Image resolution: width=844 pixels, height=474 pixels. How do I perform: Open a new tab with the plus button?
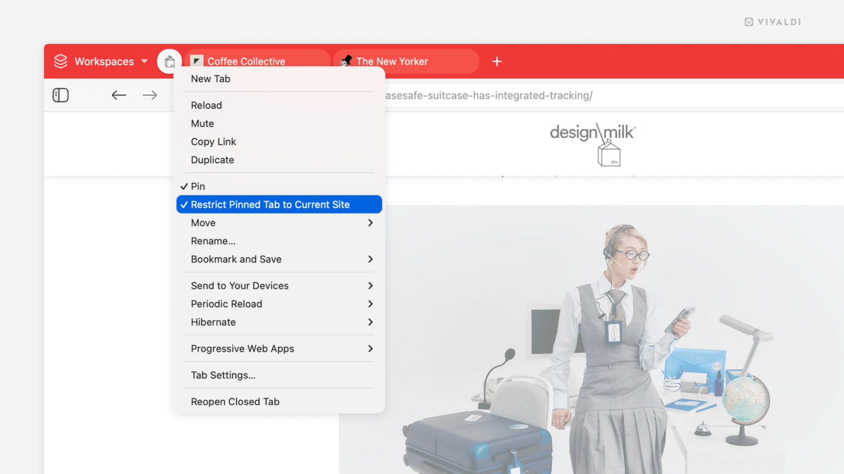(497, 61)
